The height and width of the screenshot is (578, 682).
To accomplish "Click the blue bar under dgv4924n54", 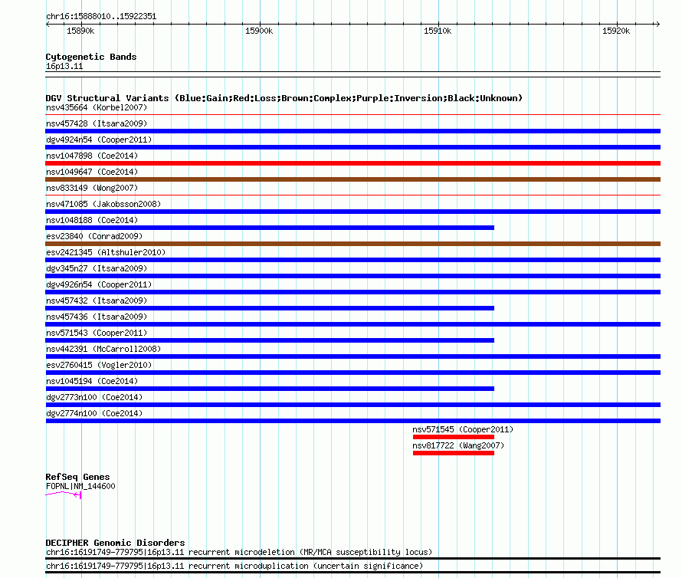I will pyautogui.click(x=352, y=147).
